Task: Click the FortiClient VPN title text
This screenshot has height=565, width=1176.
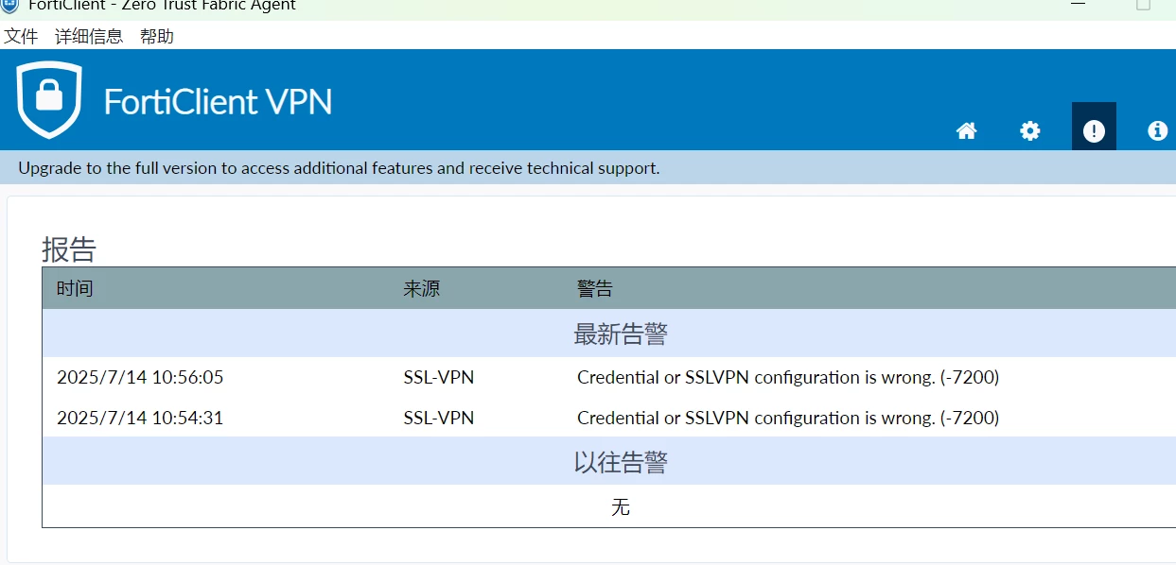Action: pyautogui.click(x=218, y=101)
